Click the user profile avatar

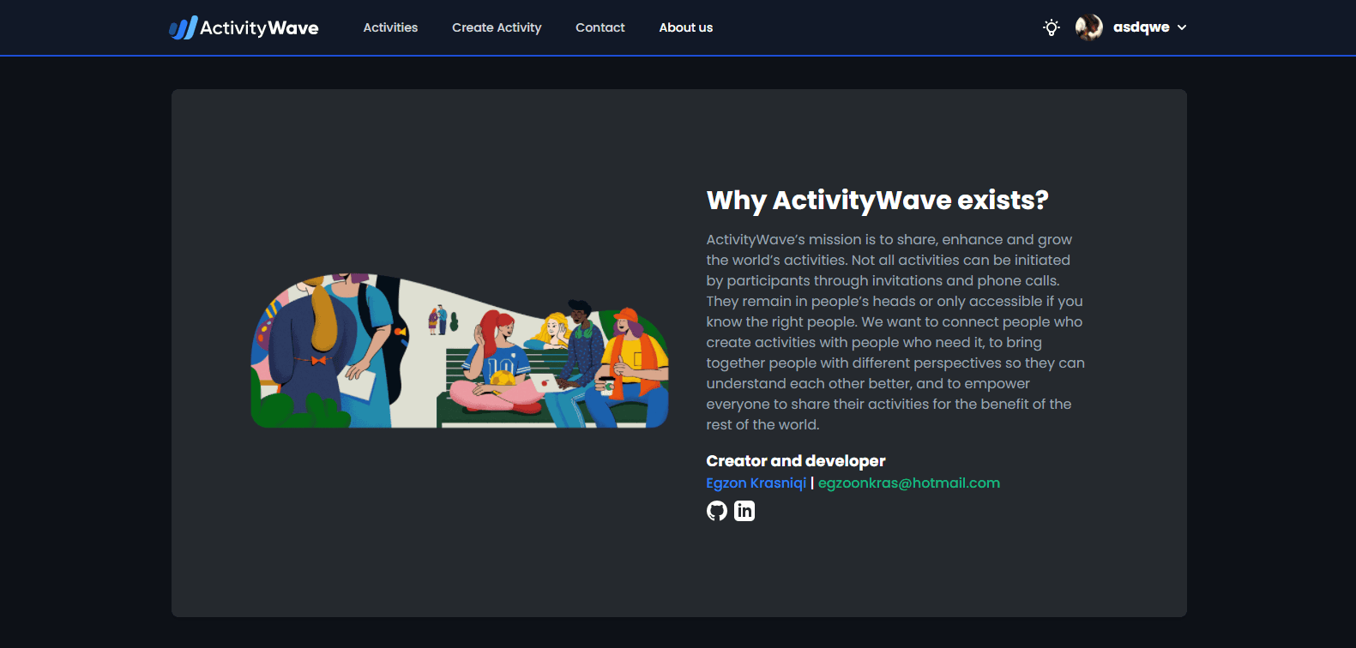1088,27
